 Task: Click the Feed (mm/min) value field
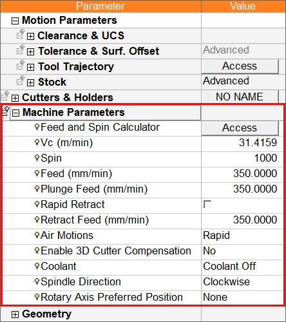click(242, 173)
